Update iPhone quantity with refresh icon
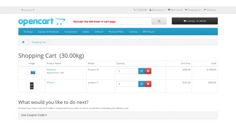The height and width of the screenshot is (126, 236). pos(142,84)
